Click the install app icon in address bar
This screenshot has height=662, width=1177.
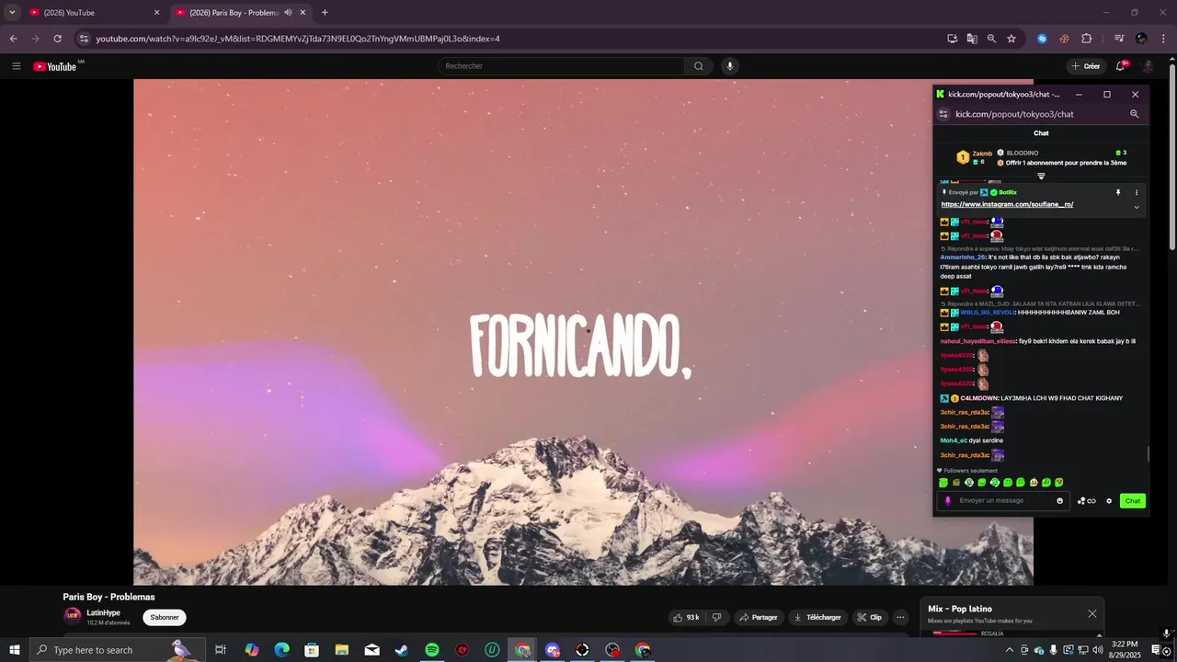tap(952, 39)
